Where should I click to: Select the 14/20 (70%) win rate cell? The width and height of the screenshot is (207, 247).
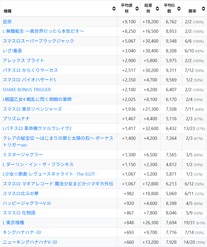pos(194,242)
